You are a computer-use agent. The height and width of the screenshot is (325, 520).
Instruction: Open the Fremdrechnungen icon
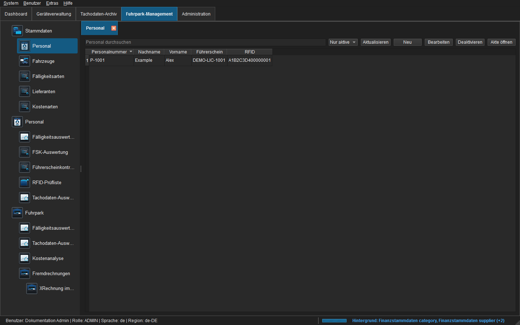click(24, 273)
